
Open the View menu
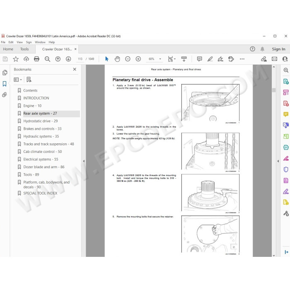click(x=19, y=42)
